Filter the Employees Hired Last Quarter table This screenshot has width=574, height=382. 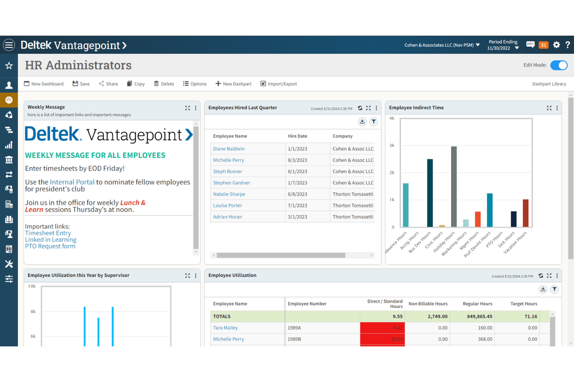(373, 122)
